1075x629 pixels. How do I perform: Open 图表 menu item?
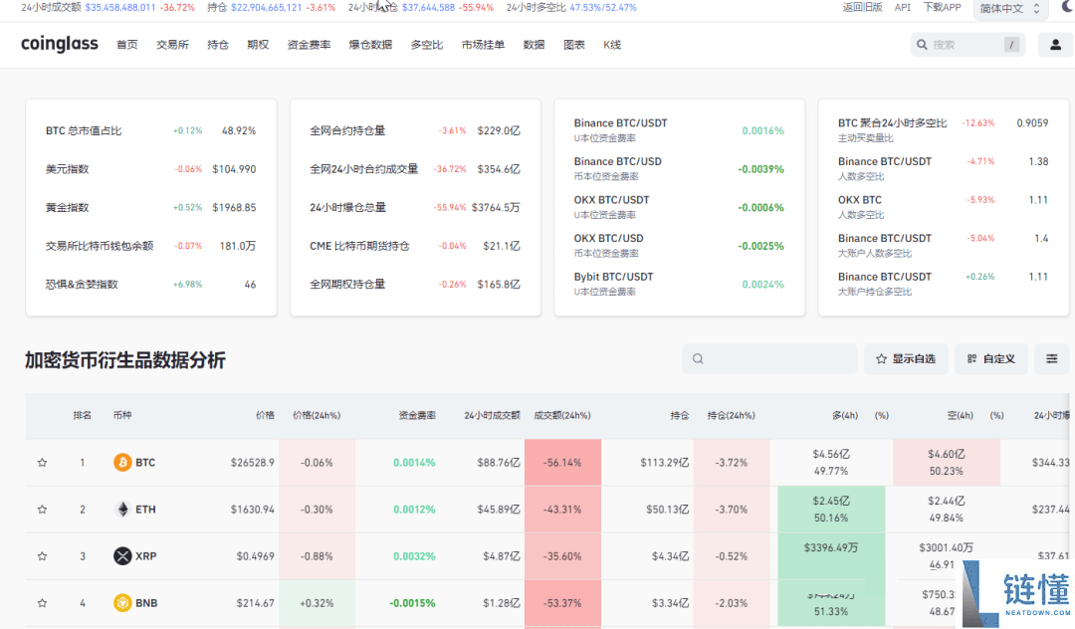coord(574,45)
